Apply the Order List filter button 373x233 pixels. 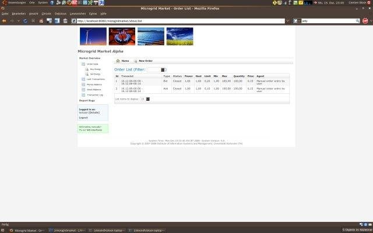point(163,70)
